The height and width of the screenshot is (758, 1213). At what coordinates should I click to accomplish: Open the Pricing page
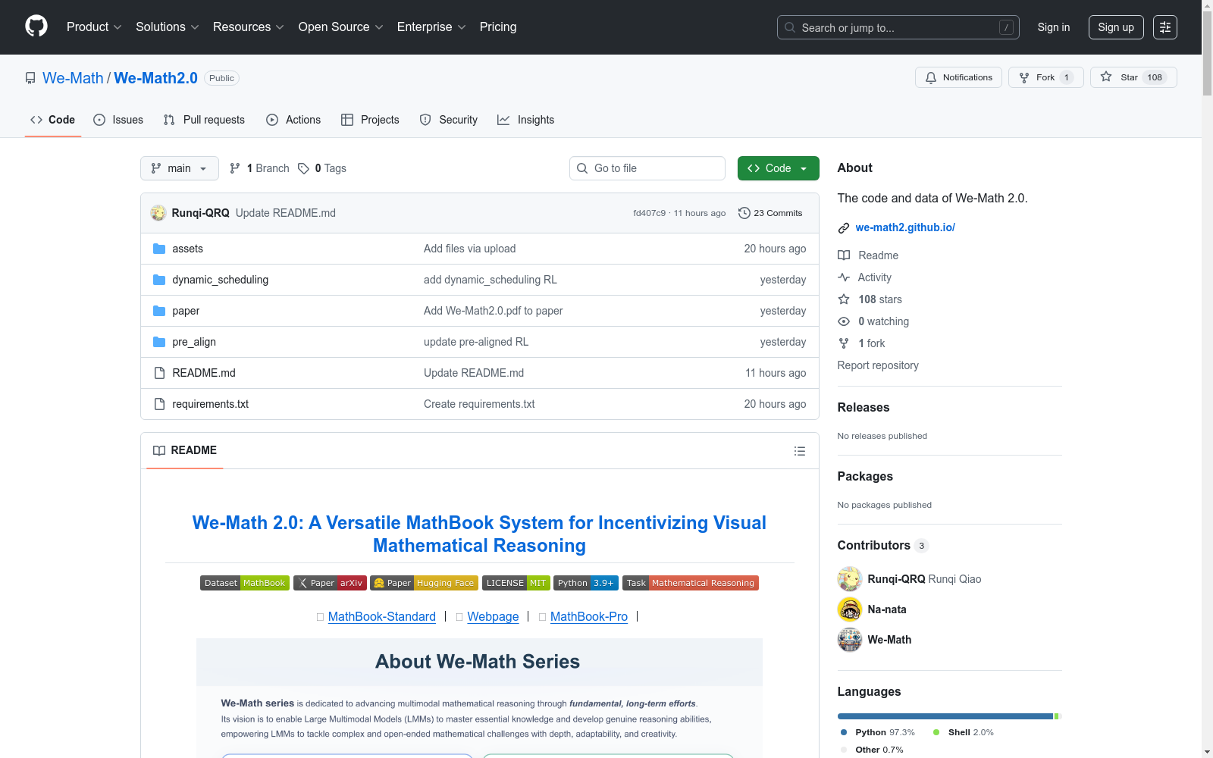point(498,27)
